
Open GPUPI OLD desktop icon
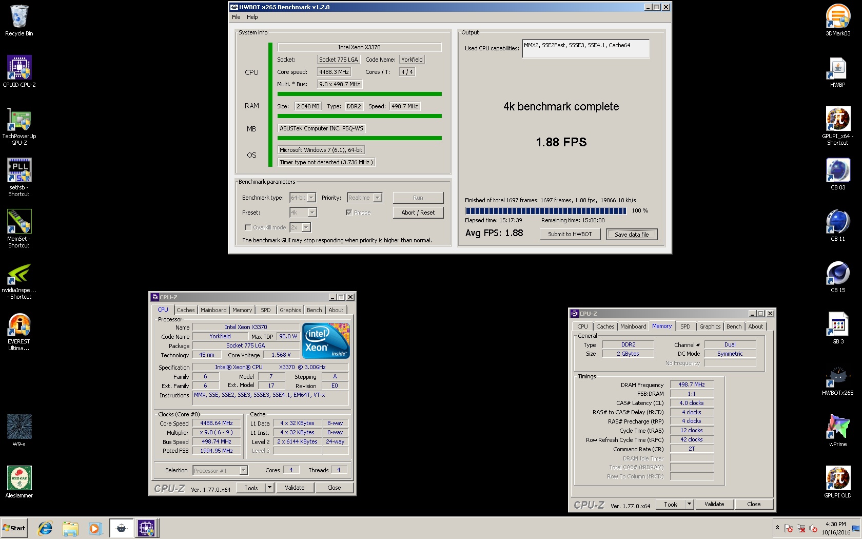838,483
